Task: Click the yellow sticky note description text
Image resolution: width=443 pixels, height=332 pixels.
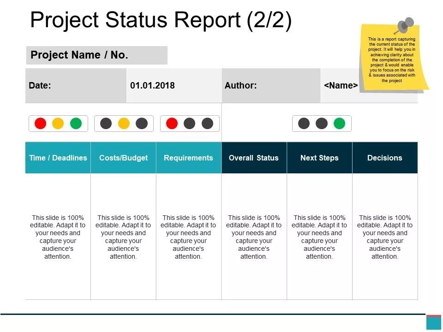Action: coord(392,60)
